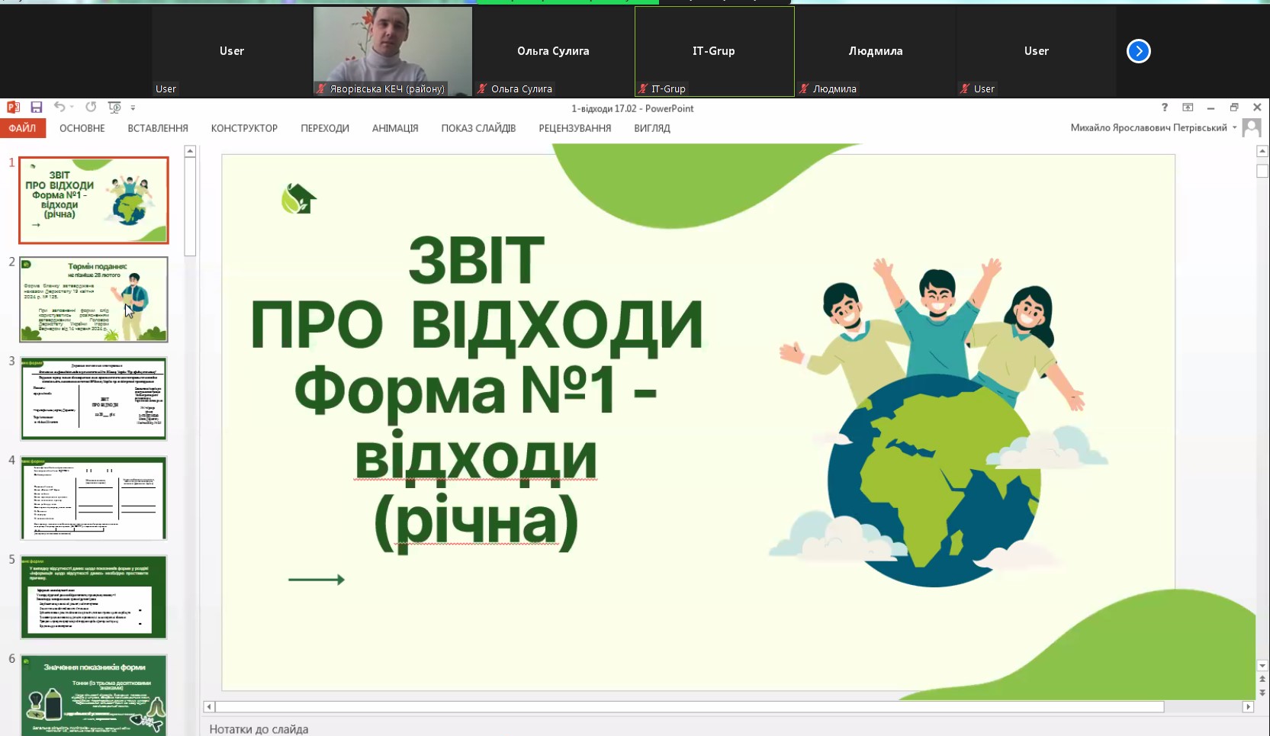This screenshot has height=736, width=1270.
Task: Switch to the ВСТАВЛЕННЯ ribbon tab
Action: [x=158, y=128]
